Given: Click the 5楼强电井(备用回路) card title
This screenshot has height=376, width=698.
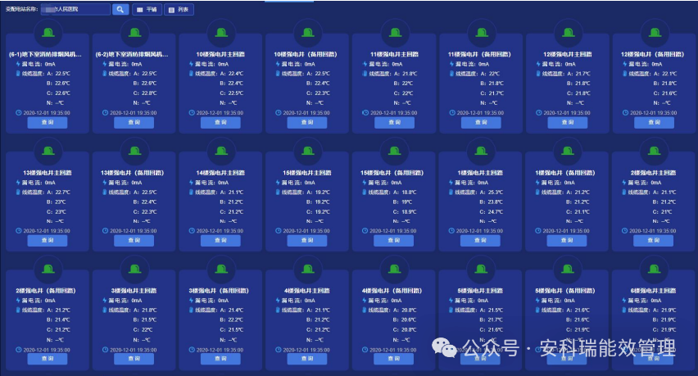Looking at the screenshot, I should point(565,291).
